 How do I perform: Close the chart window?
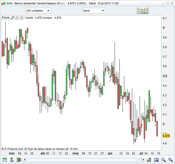tap(172, 3)
